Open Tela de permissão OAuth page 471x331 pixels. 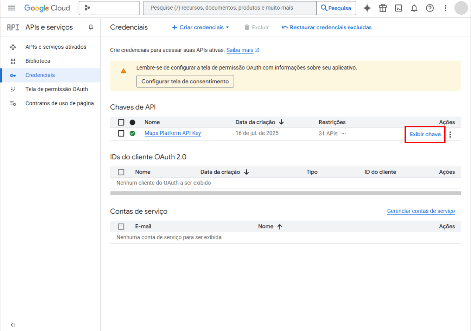56,89
